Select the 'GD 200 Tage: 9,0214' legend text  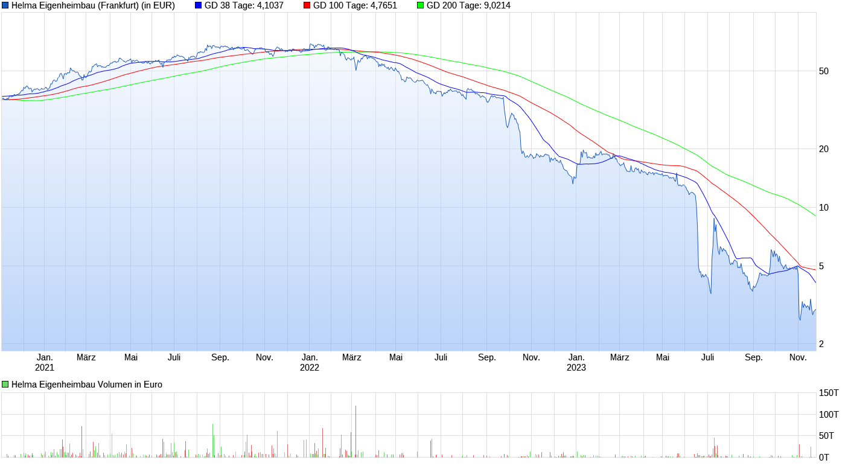[x=468, y=5]
